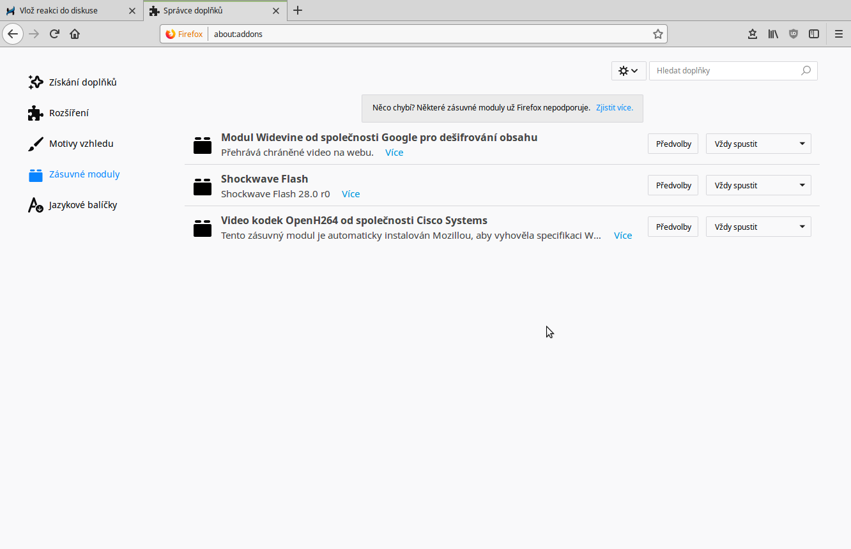The height and width of the screenshot is (549, 851).
Task: Follow the Zjistit více link
Action: [615, 108]
